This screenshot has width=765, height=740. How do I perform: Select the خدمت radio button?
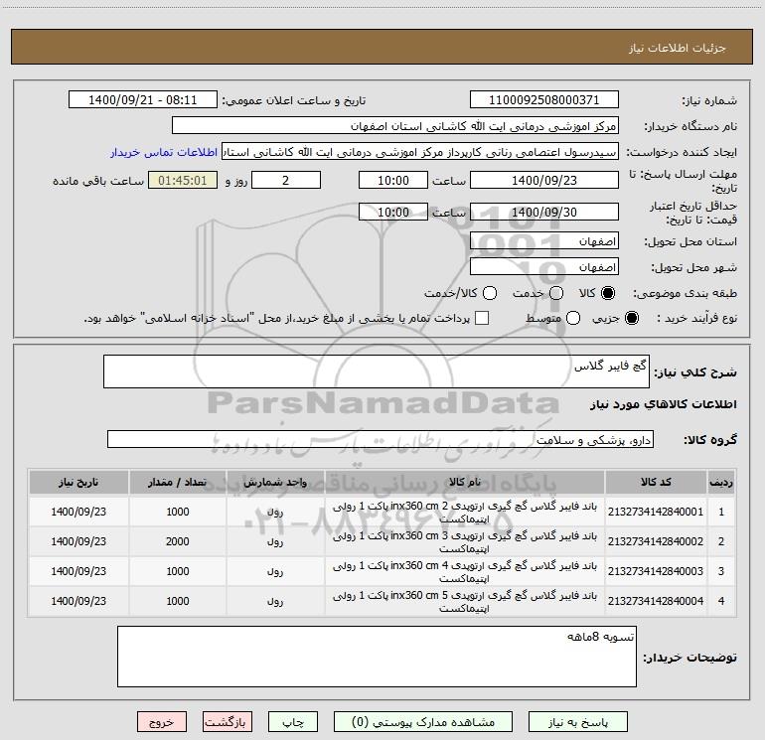[556, 293]
